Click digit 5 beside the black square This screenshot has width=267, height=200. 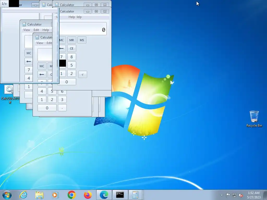pos(71,65)
